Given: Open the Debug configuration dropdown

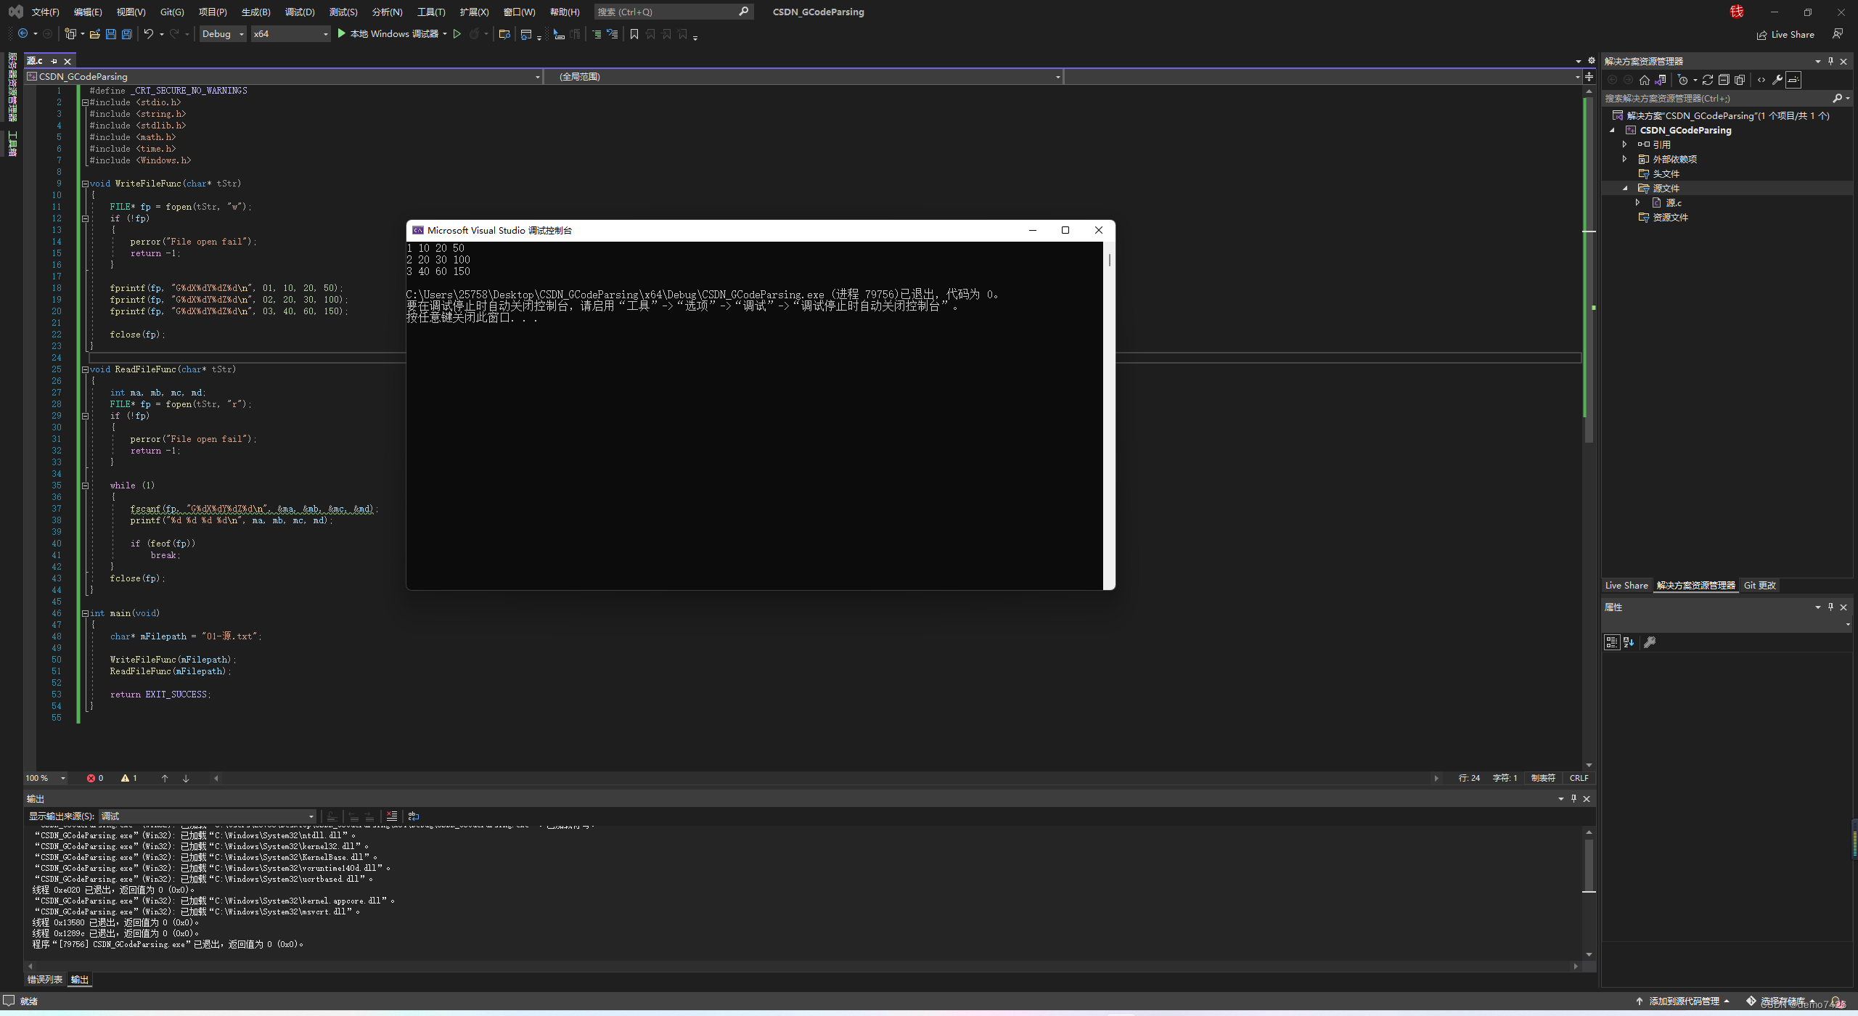Looking at the screenshot, I should coord(222,34).
